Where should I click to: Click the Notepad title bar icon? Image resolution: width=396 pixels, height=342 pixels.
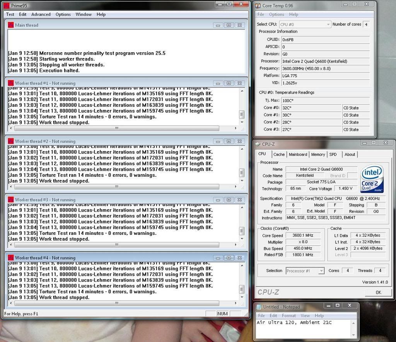pyautogui.click(x=259, y=307)
